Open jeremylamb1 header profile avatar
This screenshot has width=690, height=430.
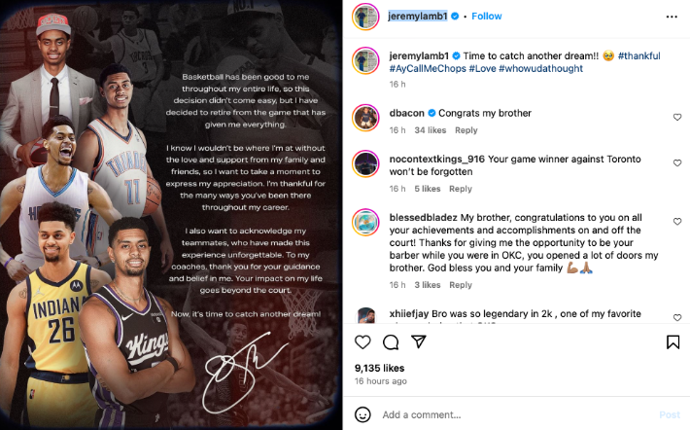tap(365, 17)
